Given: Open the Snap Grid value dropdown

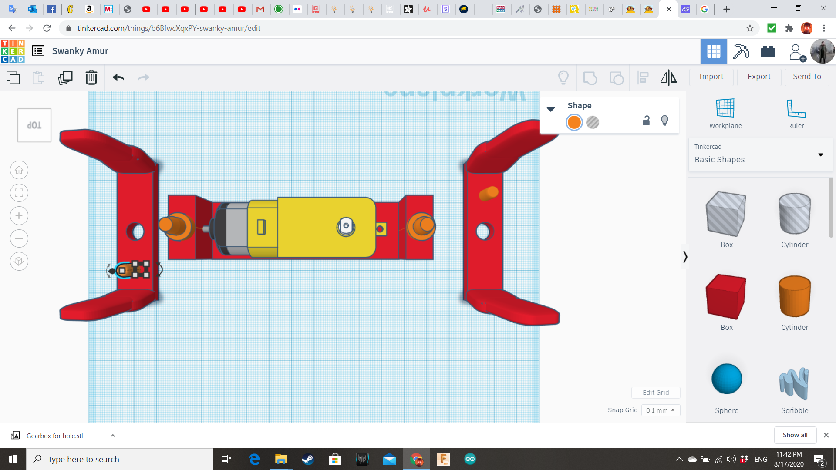Looking at the screenshot, I should pos(661,410).
